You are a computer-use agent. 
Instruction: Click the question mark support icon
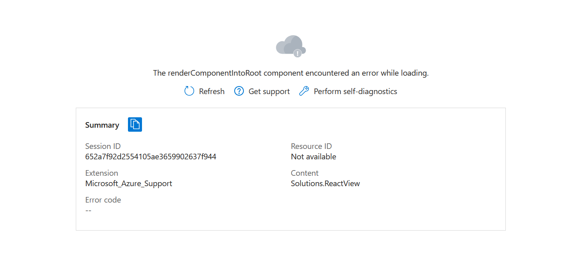pyautogui.click(x=239, y=91)
